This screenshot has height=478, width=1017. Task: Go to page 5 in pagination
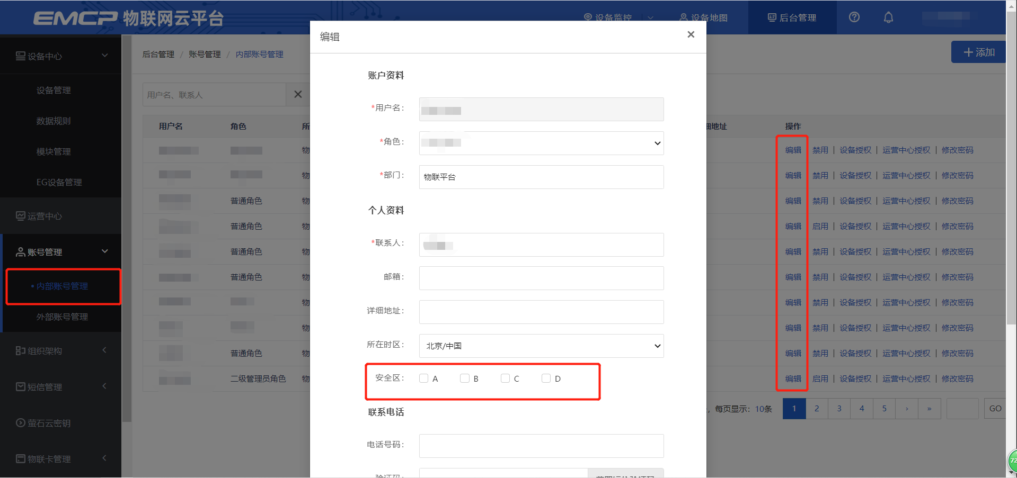tap(884, 408)
